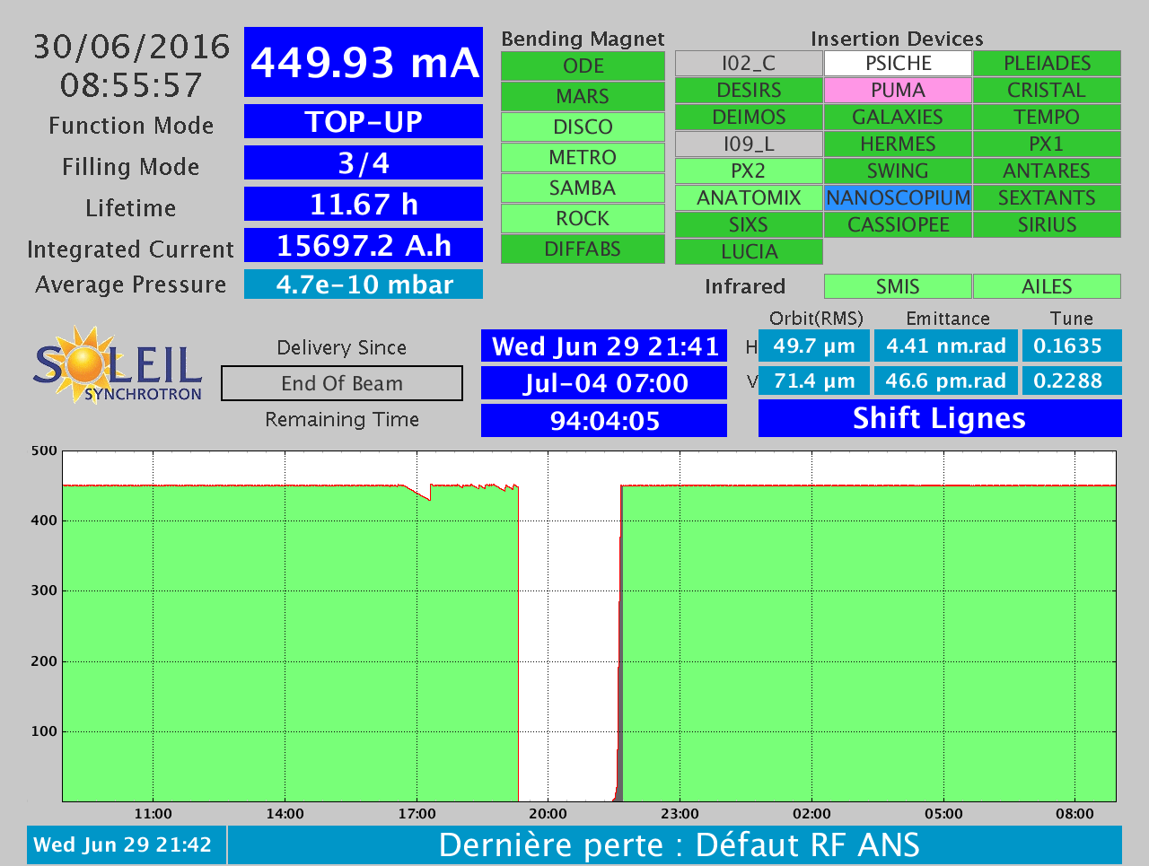Click the I02_C insertion device box

tap(749, 63)
